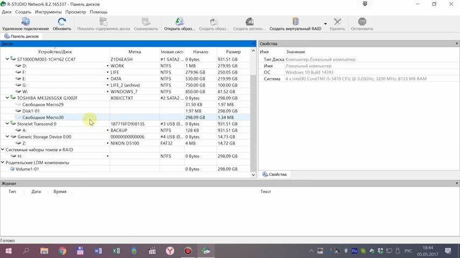Open dropdown arrow on the D: partition row
The width and height of the screenshot is (460, 258).
[107, 66]
